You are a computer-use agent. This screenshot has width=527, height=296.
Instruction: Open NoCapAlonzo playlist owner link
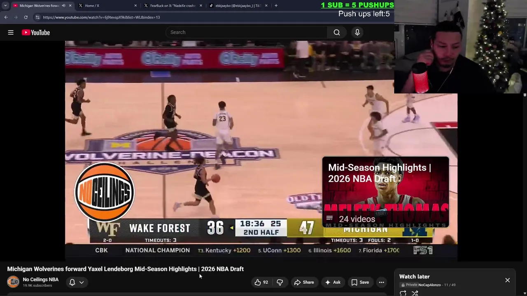[429, 285]
